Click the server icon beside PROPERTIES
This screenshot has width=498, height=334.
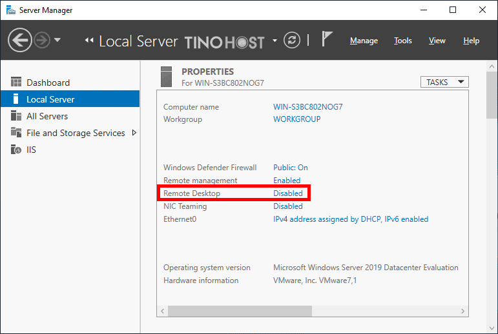166,77
